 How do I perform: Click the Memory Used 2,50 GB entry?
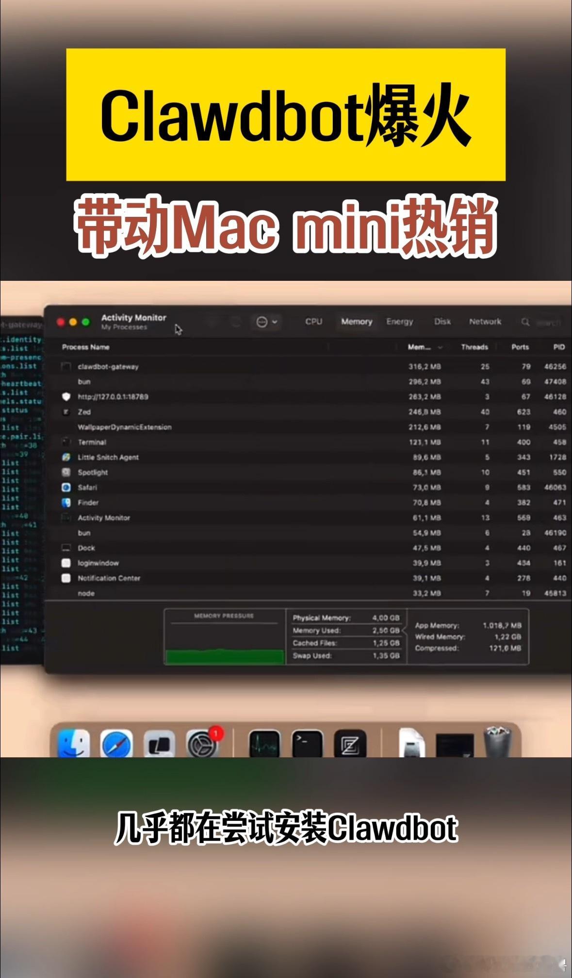tap(346, 631)
